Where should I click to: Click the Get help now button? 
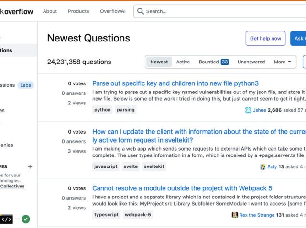(265, 38)
